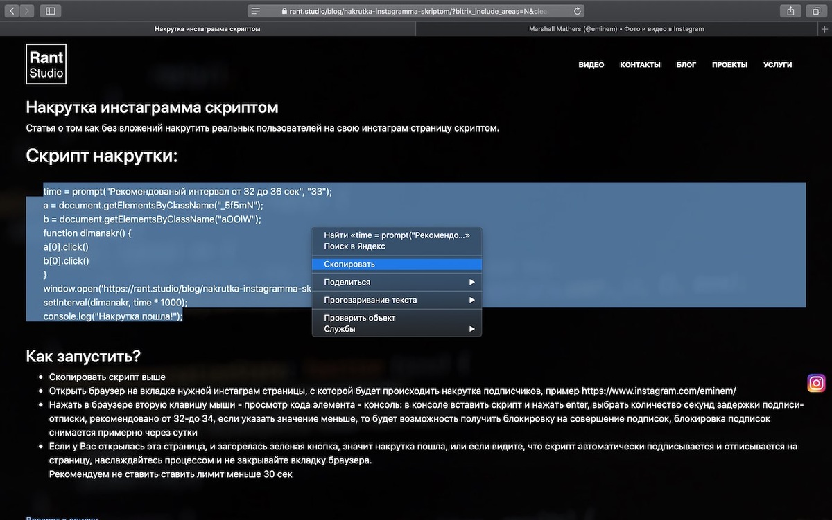Choose 'Скопировать' in the context menu

pyautogui.click(x=397, y=265)
